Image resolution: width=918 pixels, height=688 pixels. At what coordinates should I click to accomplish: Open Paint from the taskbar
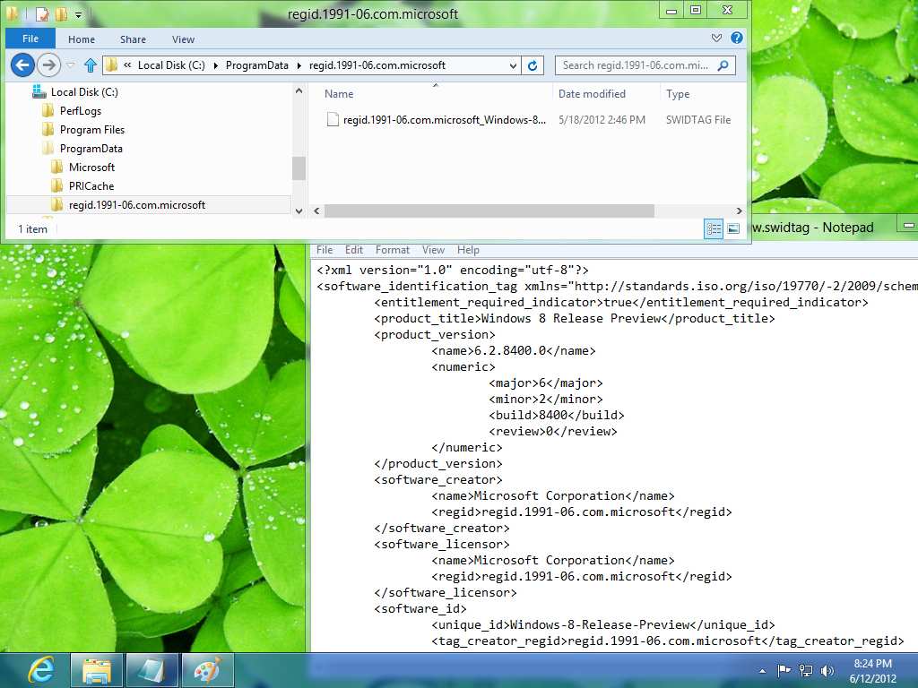click(208, 670)
